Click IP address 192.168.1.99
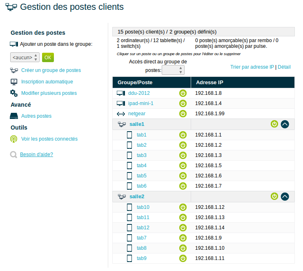This screenshot has height=271, width=303. (x=209, y=114)
